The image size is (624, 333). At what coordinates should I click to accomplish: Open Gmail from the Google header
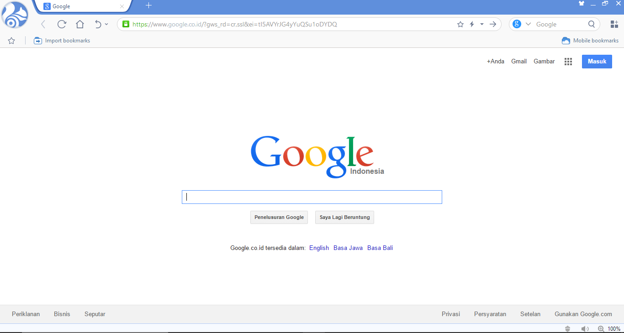pos(519,61)
